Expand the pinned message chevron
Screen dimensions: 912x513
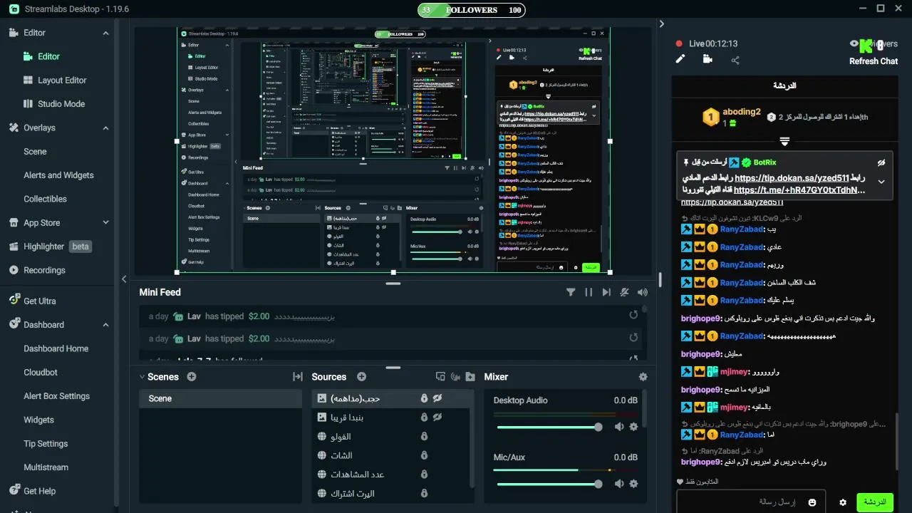click(x=881, y=182)
